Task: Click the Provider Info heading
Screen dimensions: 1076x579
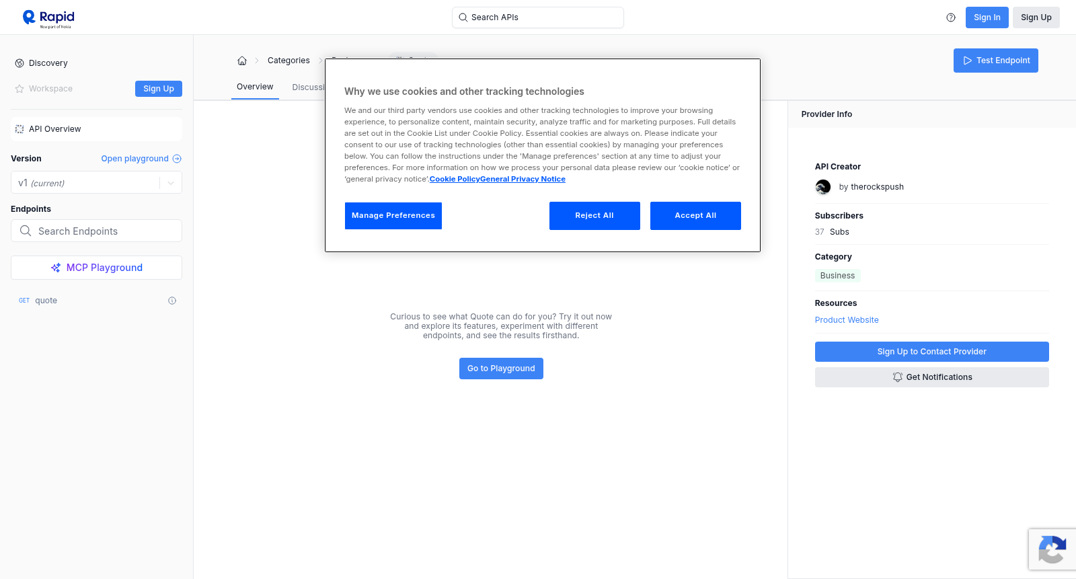Action: point(827,114)
